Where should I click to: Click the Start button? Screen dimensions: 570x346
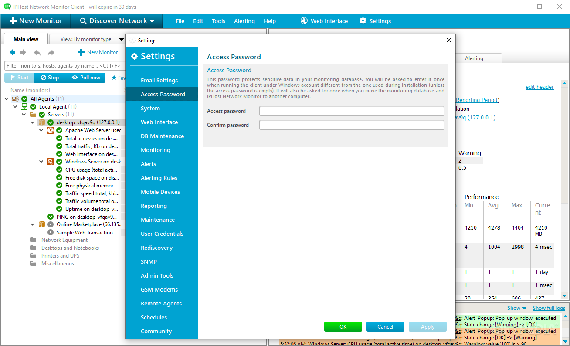pos(20,78)
